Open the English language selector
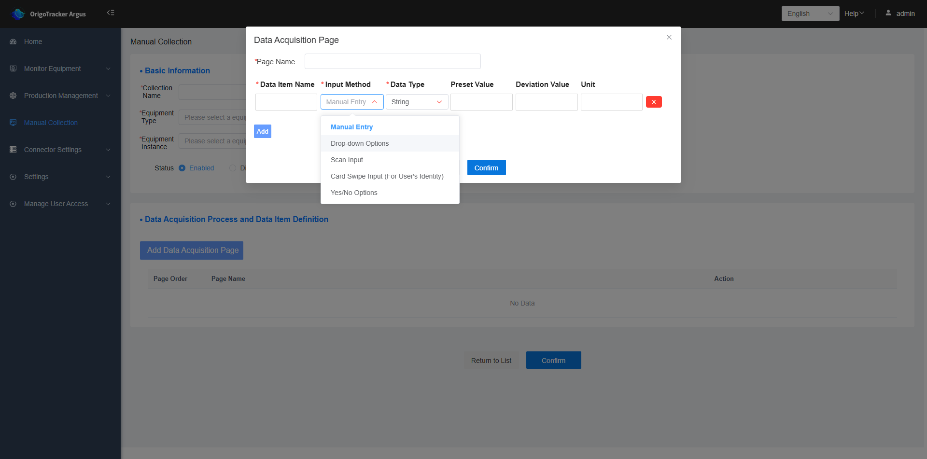The image size is (927, 459). (810, 14)
